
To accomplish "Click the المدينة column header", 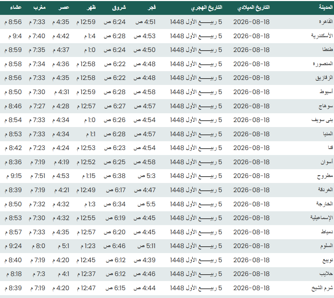I will pos(326,7).
